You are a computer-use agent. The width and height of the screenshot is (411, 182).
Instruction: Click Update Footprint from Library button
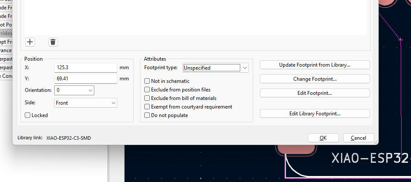point(315,65)
